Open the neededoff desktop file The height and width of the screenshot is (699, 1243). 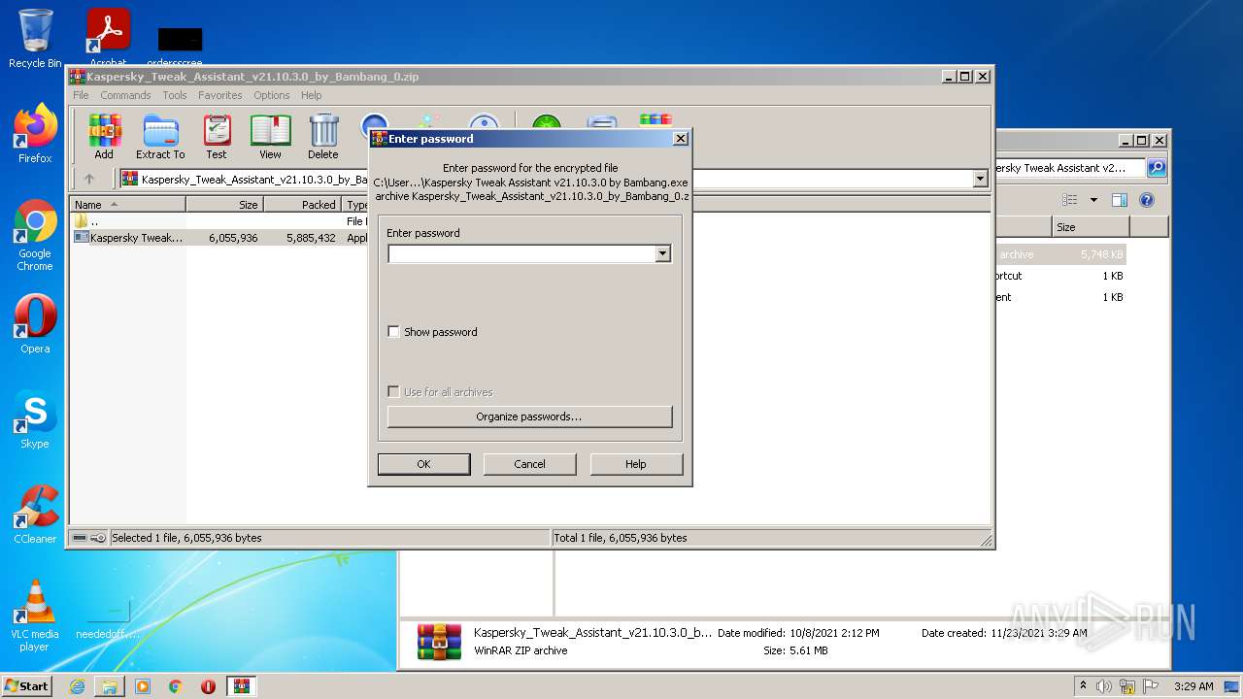point(108,617)
